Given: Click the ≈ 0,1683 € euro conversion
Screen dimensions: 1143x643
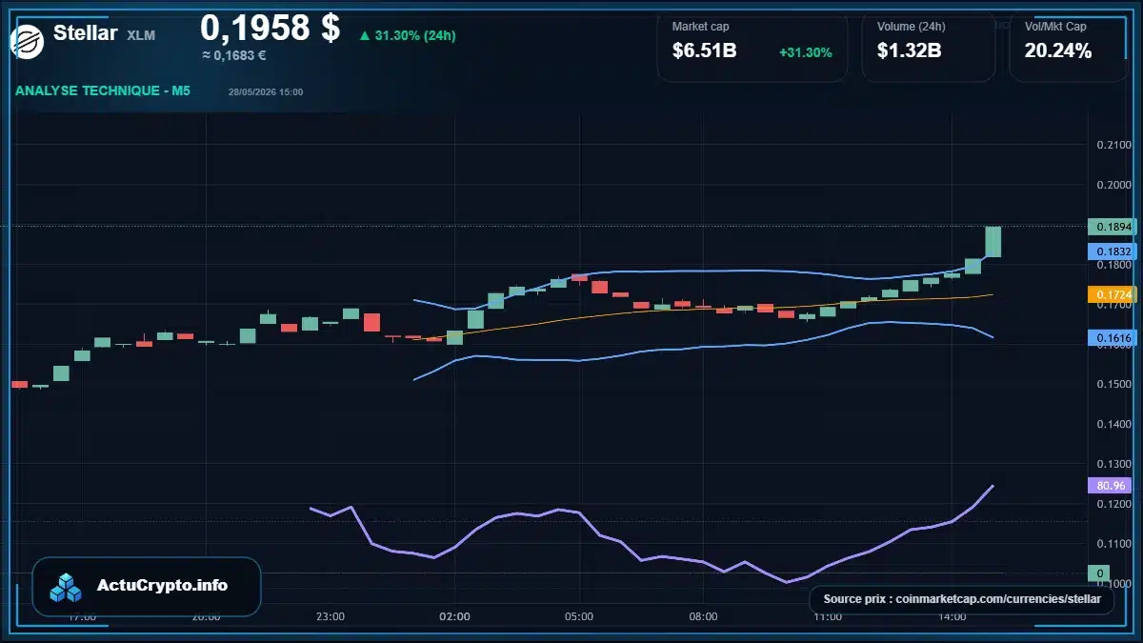Looking at the screenshot, I should 233,55.
